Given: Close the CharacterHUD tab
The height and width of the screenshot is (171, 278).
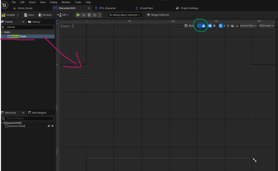Looking at the screenshot, I should pyautogui.click(x=89, y=8).
